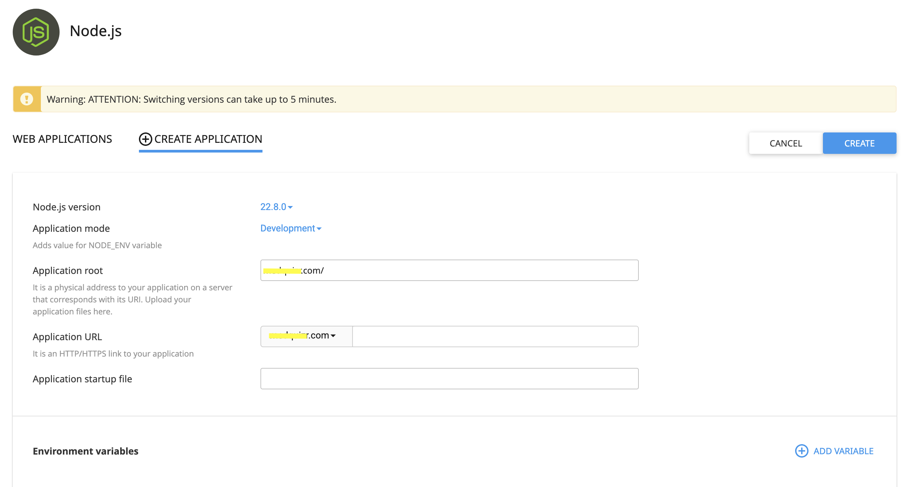Click the Node.js page title
Screen dimensions: 920x487
[x=96, y=31]
